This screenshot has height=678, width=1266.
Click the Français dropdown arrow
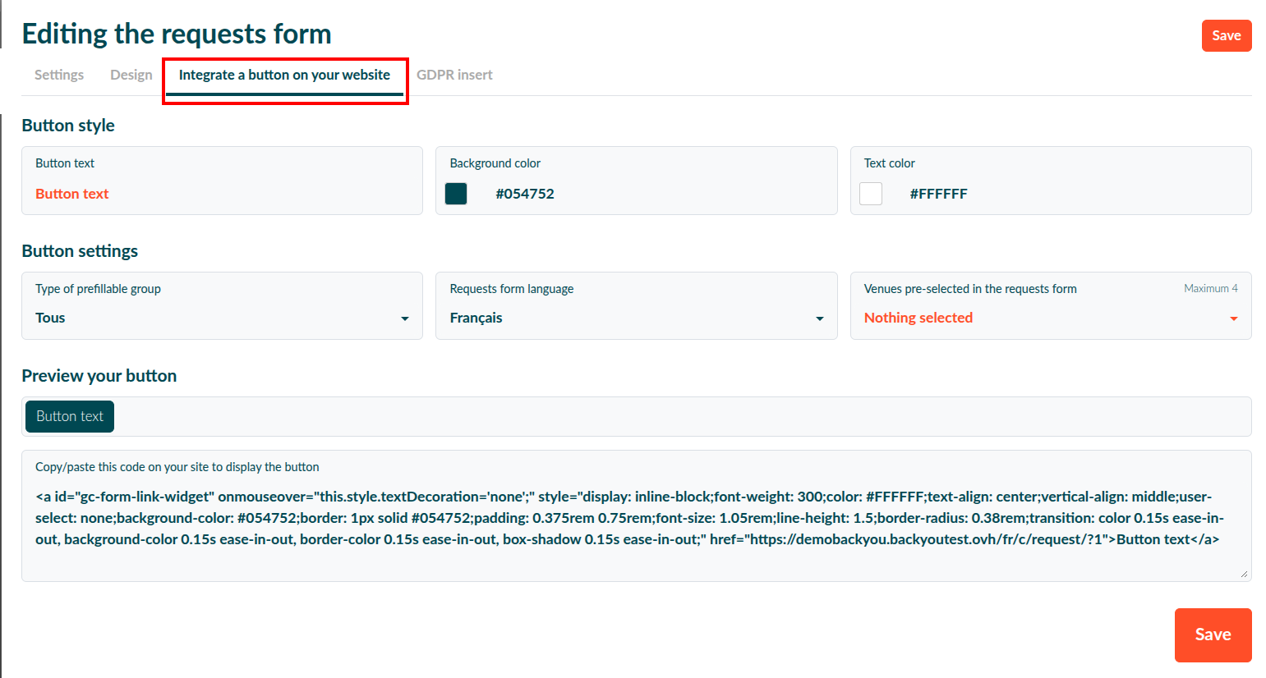(819, 318)
